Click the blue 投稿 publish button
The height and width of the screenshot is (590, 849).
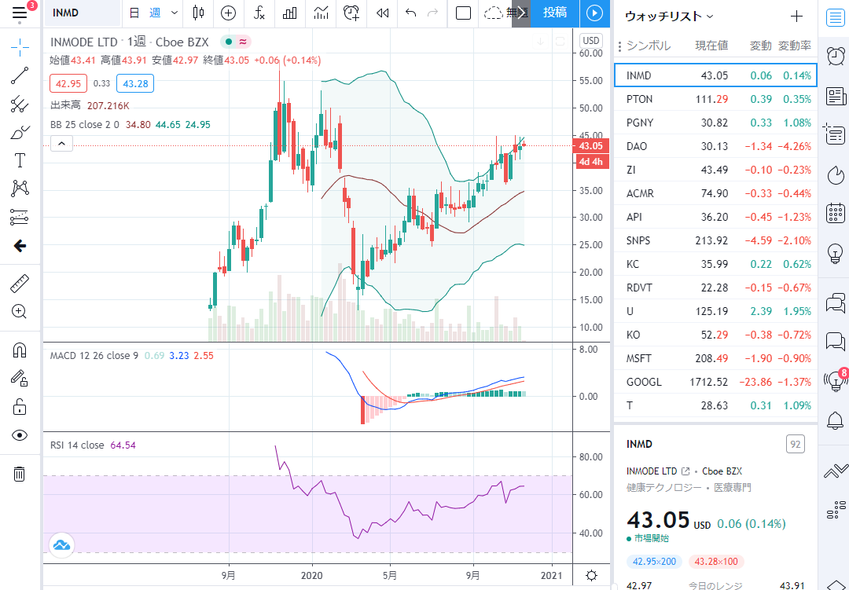click(555, 13)
